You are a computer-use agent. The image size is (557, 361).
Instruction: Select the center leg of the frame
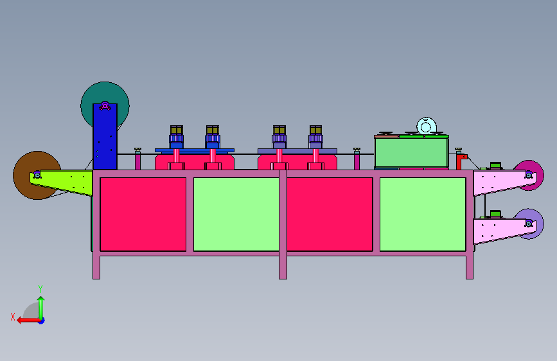[x=283, y=225]
